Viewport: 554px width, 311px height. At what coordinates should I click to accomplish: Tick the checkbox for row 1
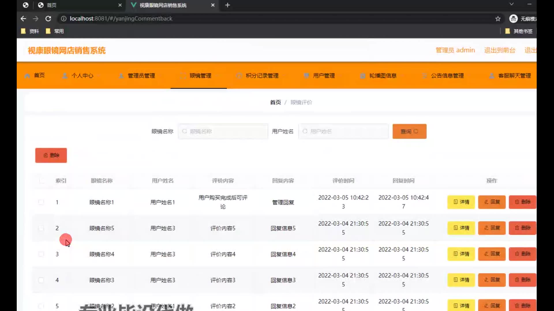tap(41, 202)
